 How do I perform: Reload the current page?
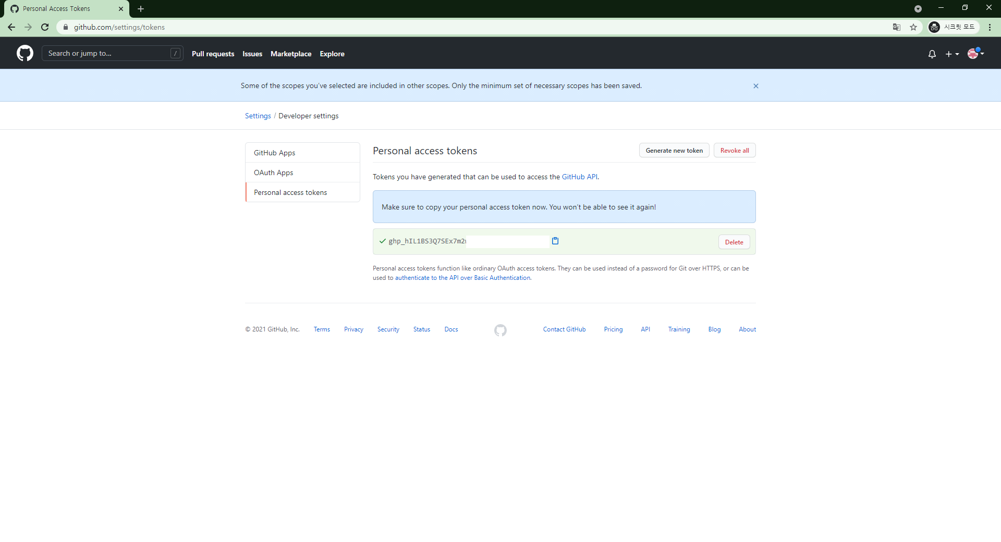(45, 27)
